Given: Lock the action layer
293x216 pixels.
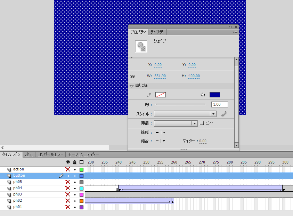Looking at the screenshot, I should click(x=75, y=170).
